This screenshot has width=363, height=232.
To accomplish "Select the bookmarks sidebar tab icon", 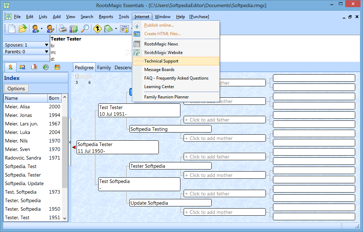I will coord(34,67).
